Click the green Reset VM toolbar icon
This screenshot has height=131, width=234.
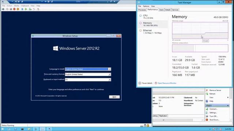(x=26, y=9)
